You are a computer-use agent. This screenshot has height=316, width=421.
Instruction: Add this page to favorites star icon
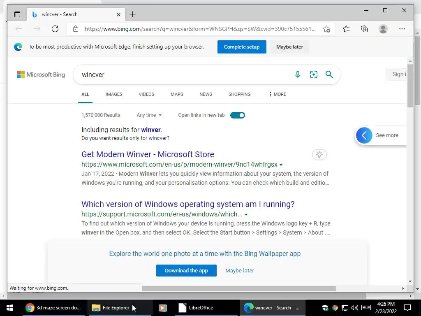(x=326, y=29)
